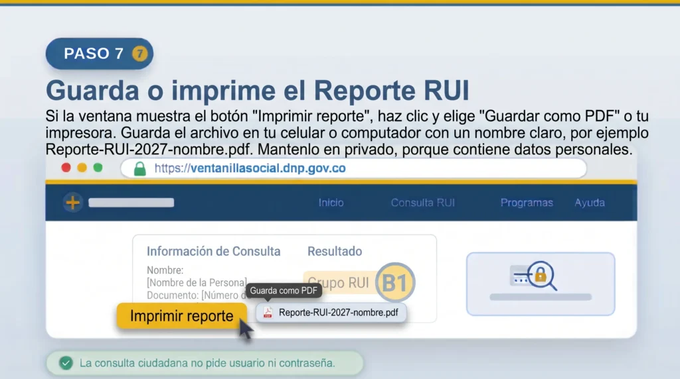Open the Consulta RUI menu item

pyautogui.click(x=423, y=203)
